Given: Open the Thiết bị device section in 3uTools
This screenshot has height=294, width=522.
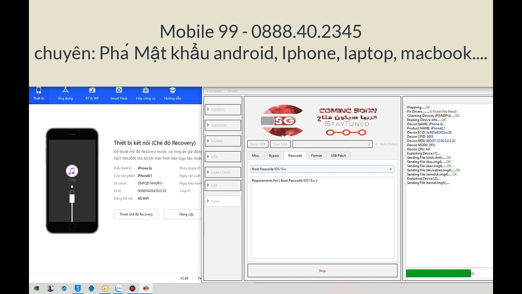Looking at the screenshot, I should (x=39, y=94).
